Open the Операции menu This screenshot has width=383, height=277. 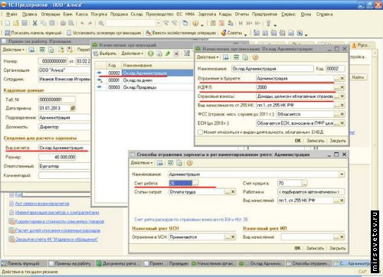51,15
